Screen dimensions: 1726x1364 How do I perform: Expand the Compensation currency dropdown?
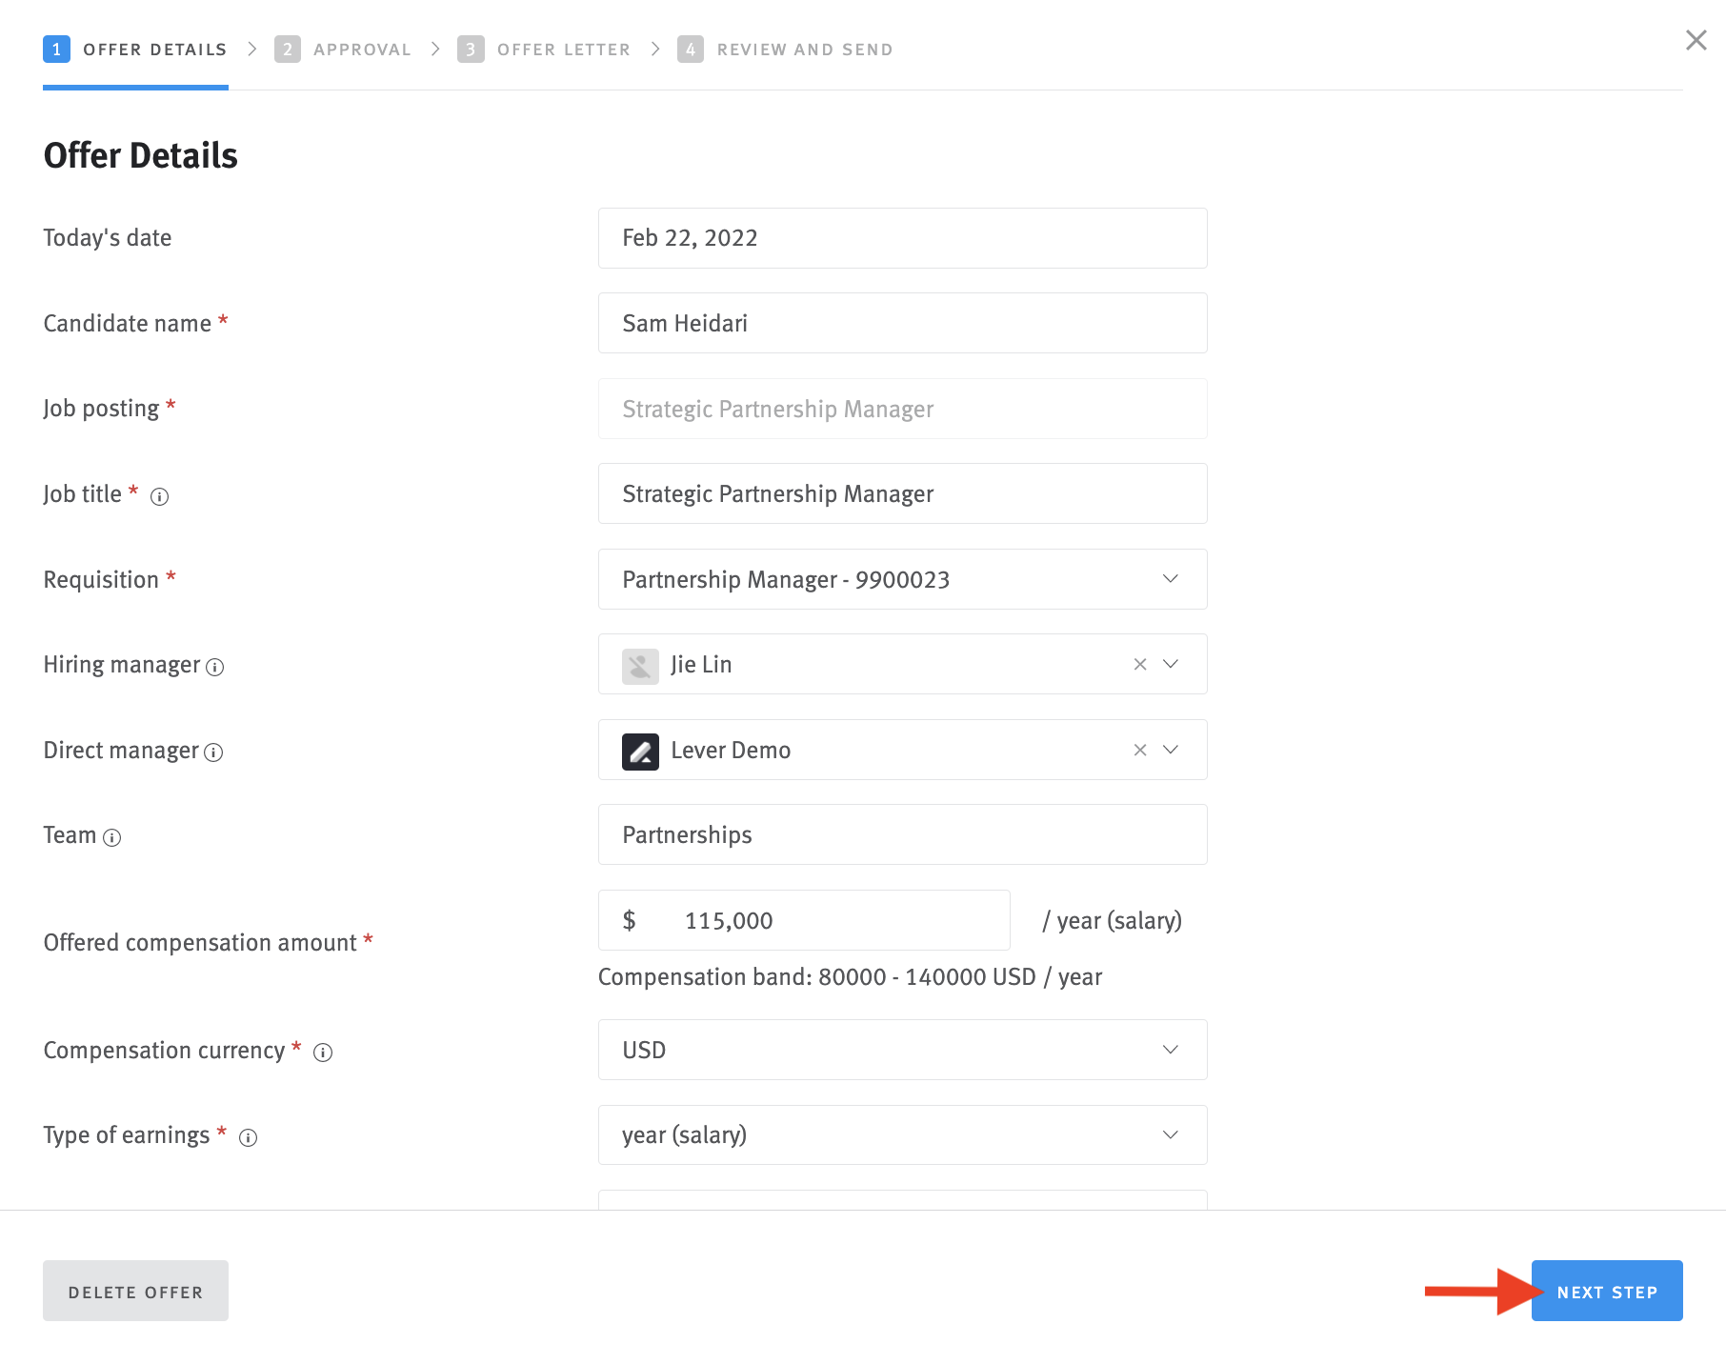1170,1050
